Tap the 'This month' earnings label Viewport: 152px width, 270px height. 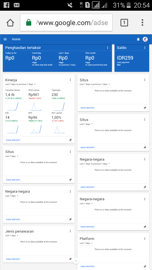pos(90,53)
